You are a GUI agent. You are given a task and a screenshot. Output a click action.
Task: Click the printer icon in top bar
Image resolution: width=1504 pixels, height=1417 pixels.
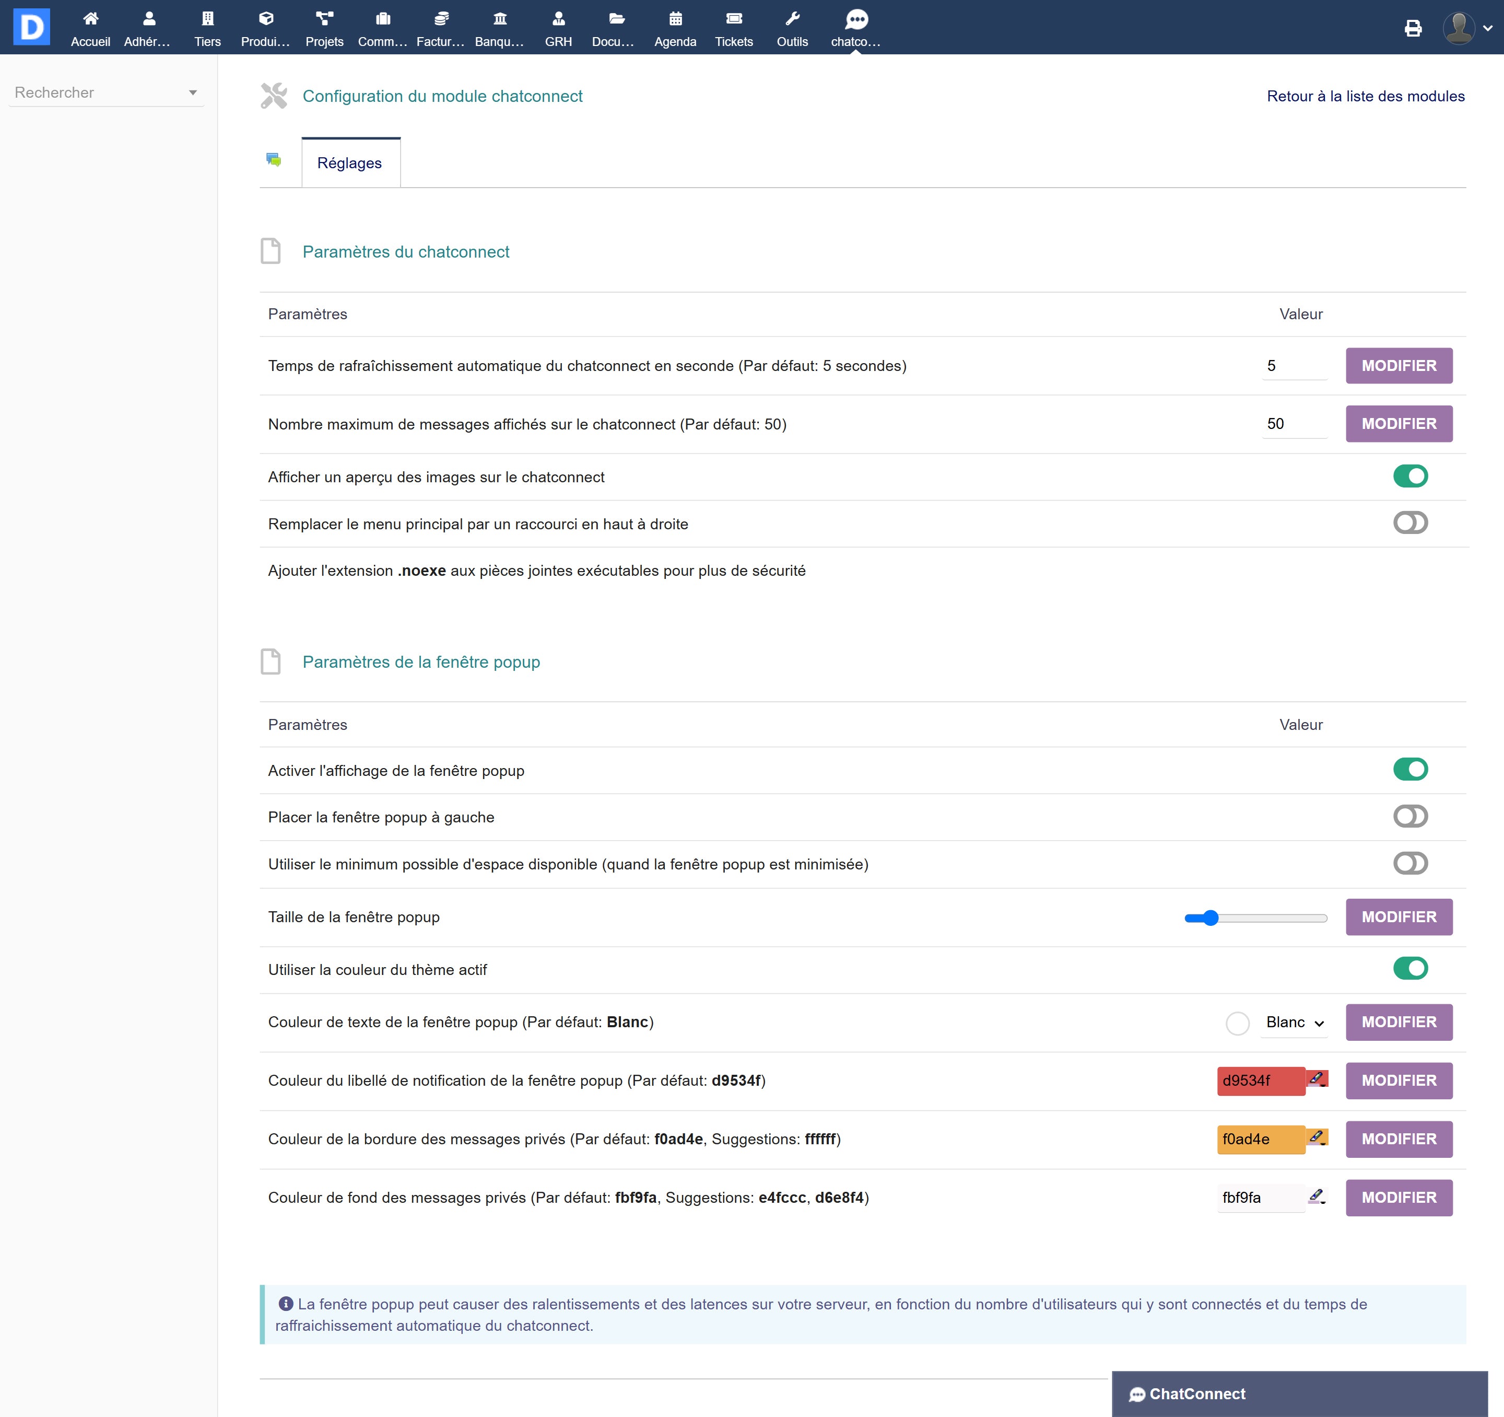pyautogui.click(x=1413, y=28)
